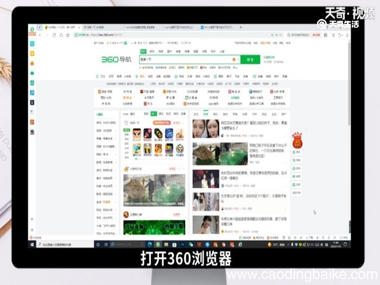
Task: Open Cortana circle icon on taskbar
Action: click(98, 244)
